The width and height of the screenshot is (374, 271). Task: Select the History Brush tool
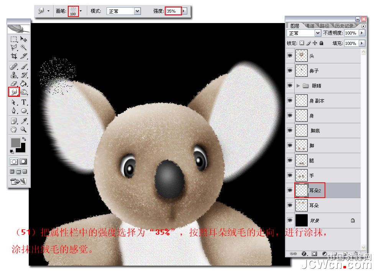[23, 75]
